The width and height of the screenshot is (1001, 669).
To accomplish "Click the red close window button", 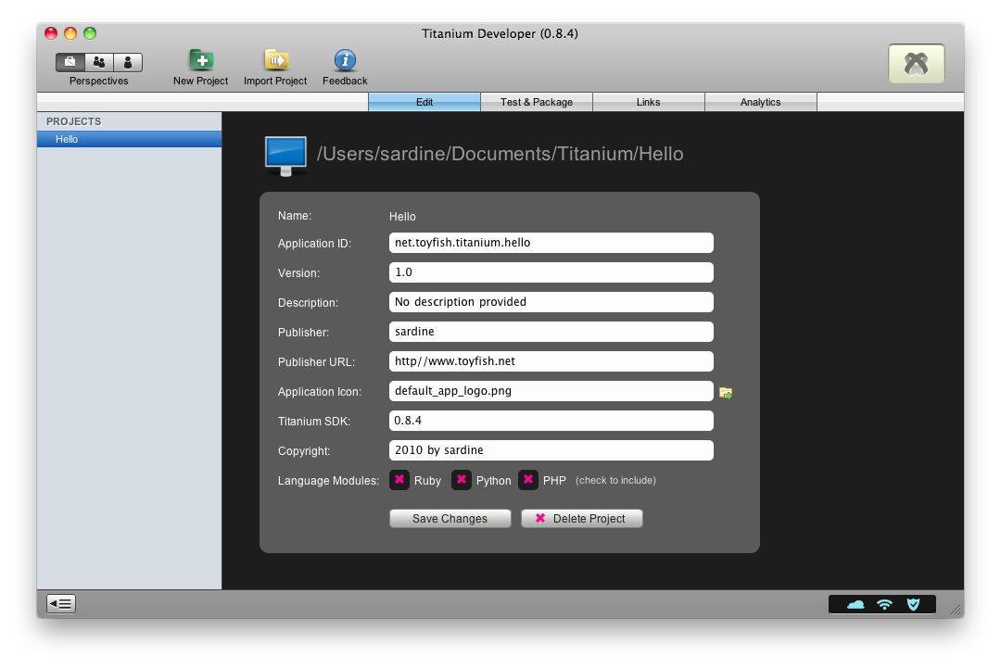I will pyautogui.click(x=51, y=33).
